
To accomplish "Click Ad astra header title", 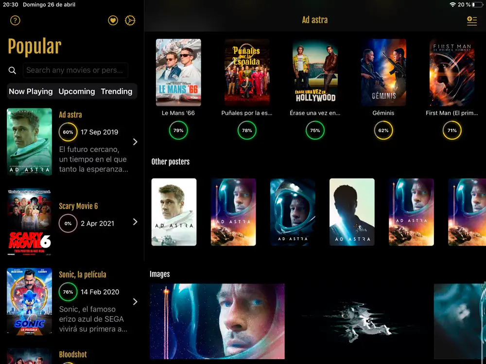I will [314, 20].
